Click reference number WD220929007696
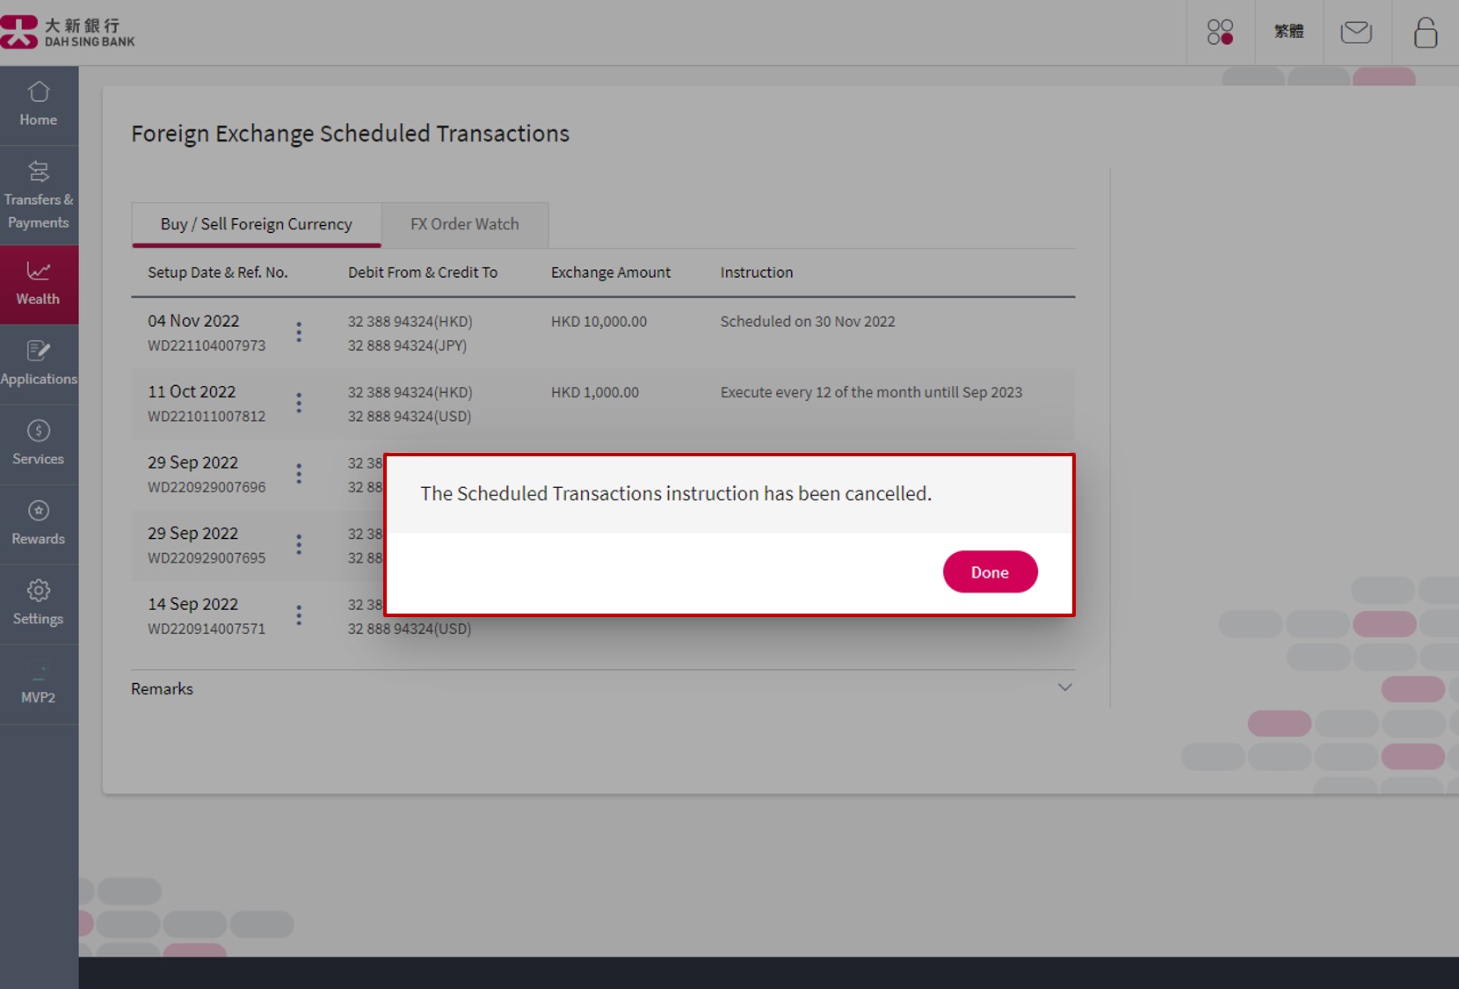Screen dimensions: 1459x989 coord(207,487)
